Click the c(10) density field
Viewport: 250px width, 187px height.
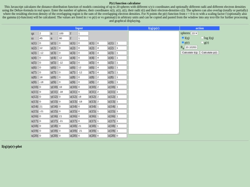click(x=121, y=87)
